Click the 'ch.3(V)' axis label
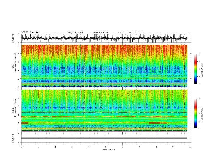Viewport: 214px width, 165px height. (x=13, y=138)
